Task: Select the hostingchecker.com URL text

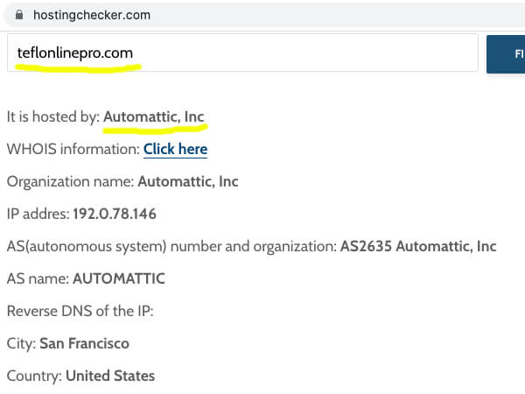Action: [92, 15]
